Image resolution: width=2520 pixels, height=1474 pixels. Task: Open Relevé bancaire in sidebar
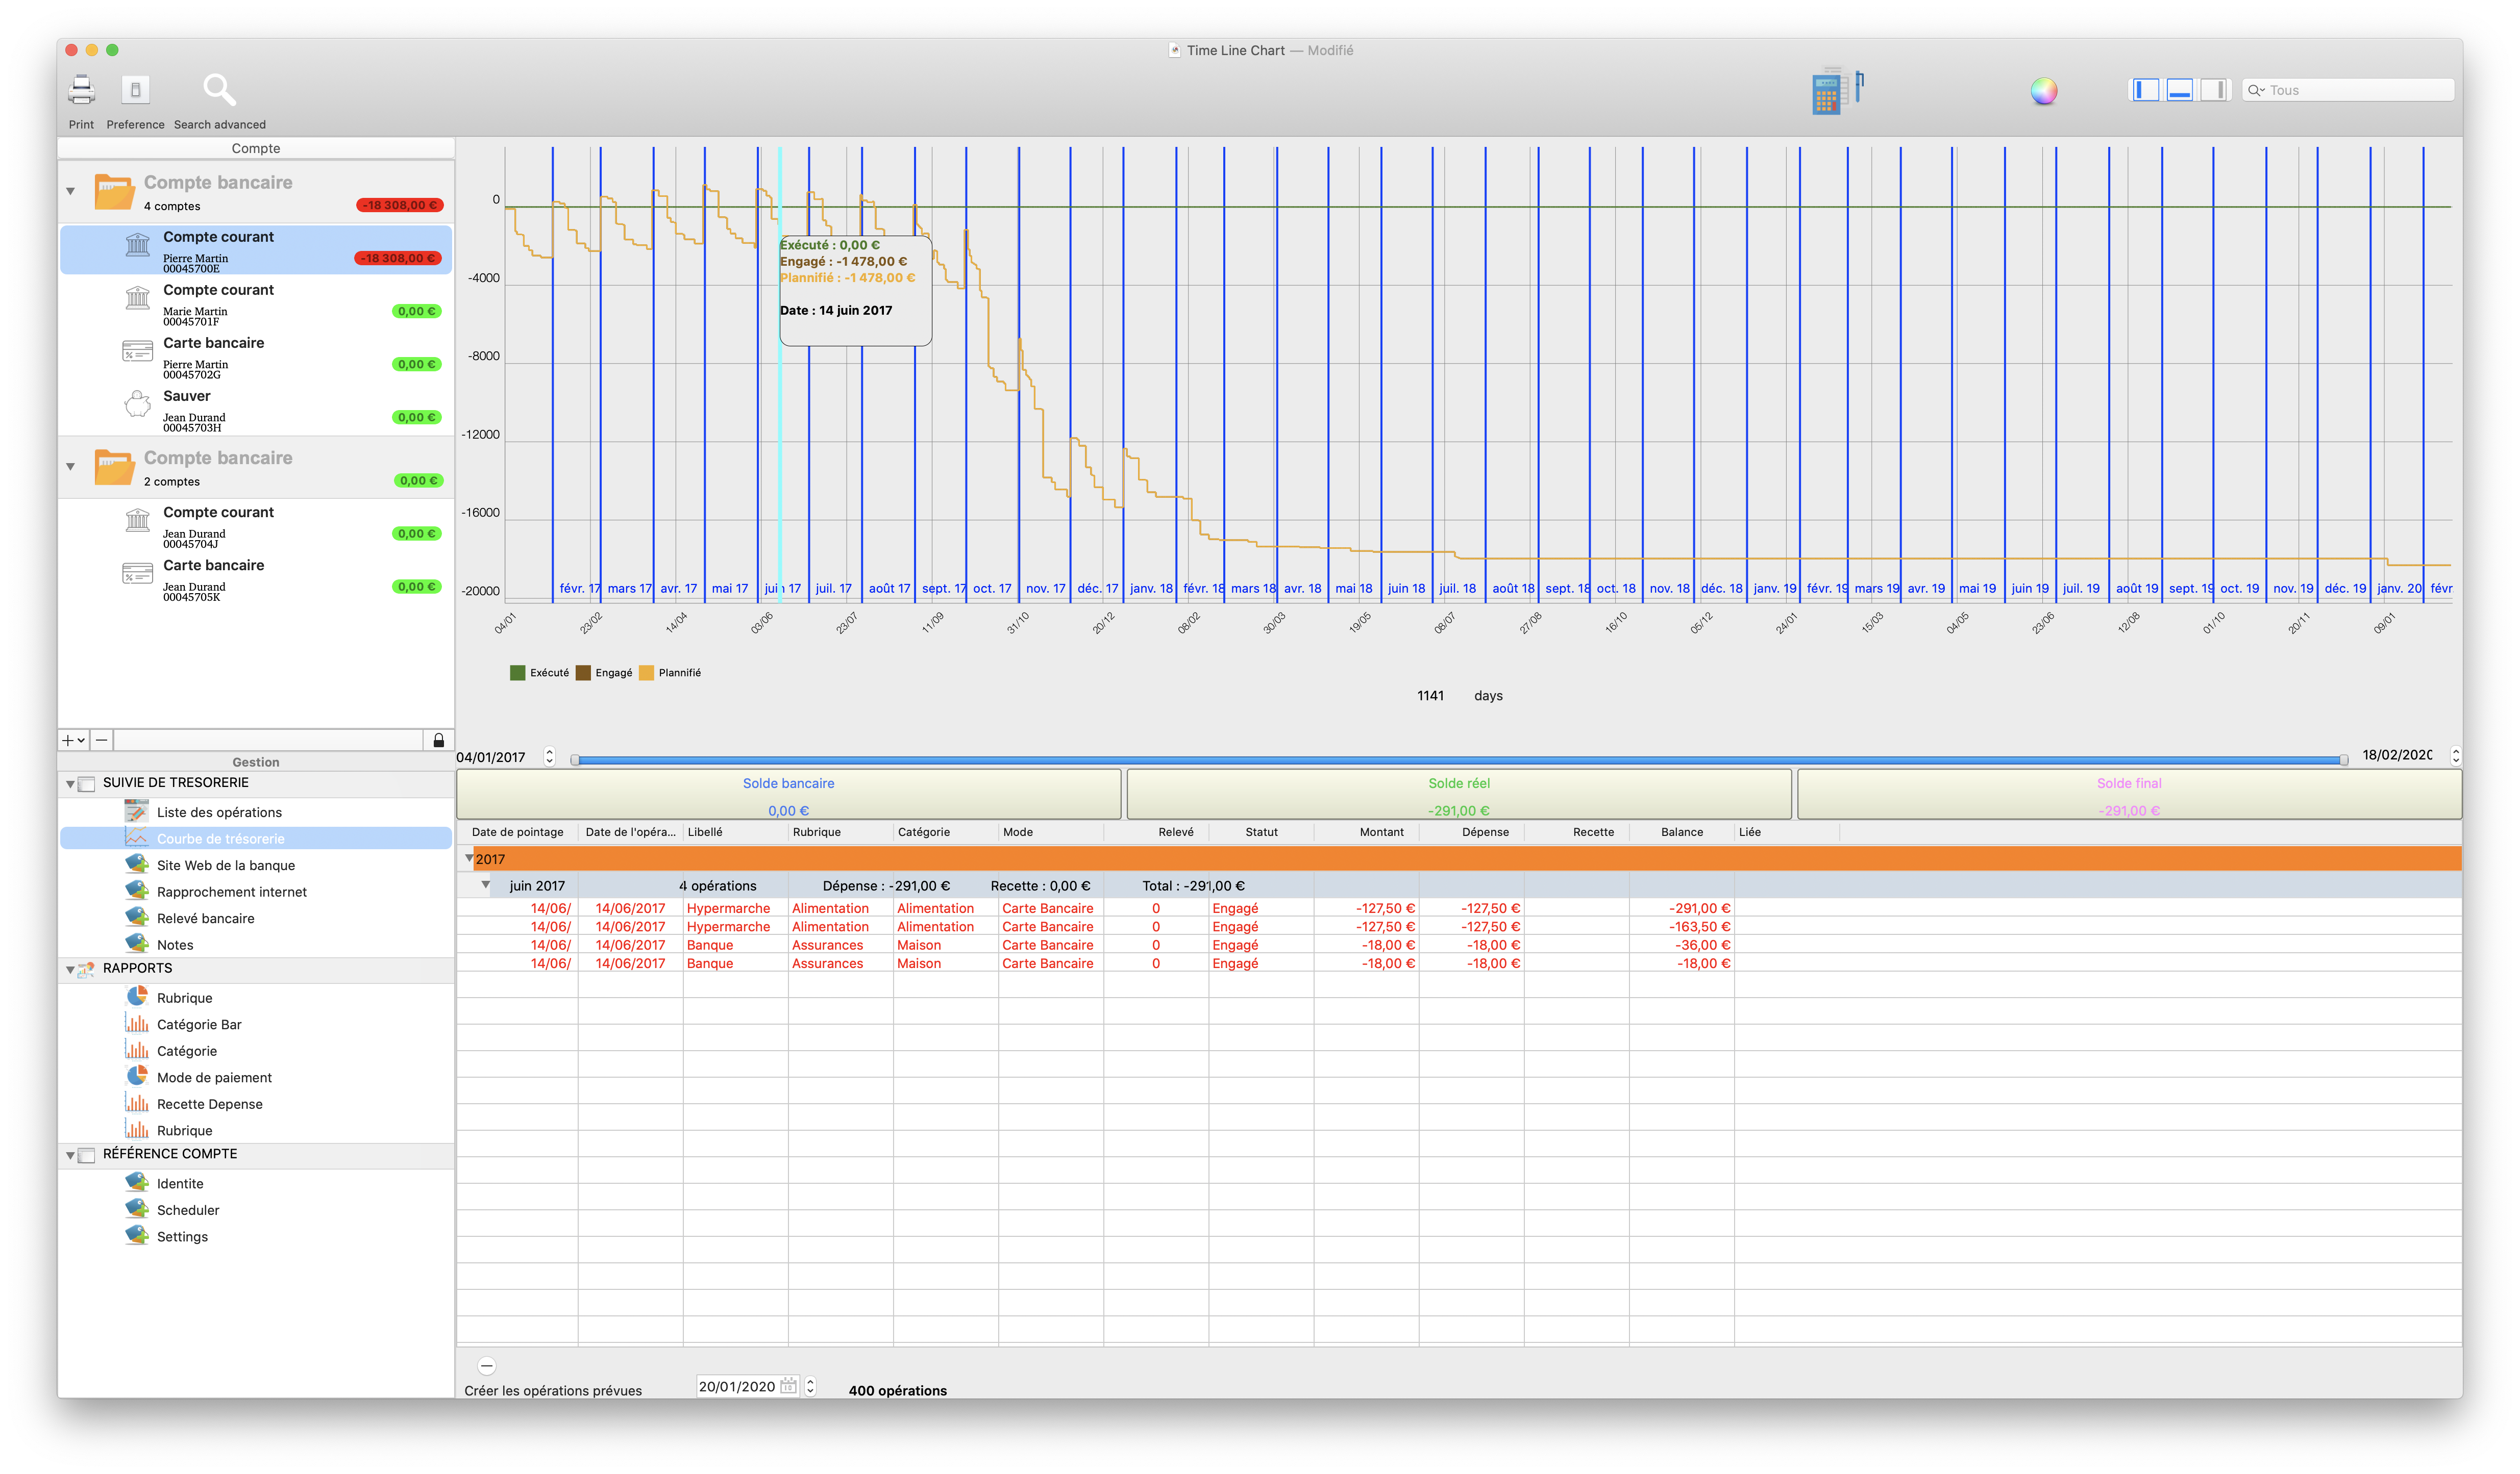point(205,919)
